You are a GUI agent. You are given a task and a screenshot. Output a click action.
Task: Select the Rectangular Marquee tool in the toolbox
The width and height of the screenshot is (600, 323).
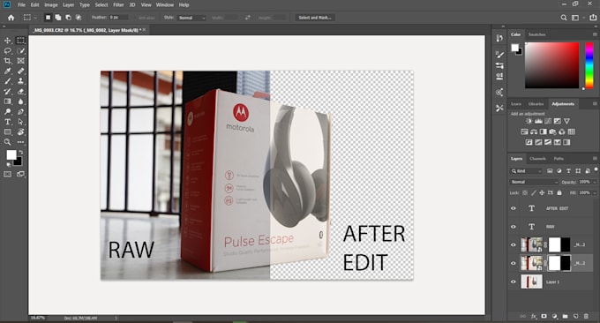[x=20, y=41]
